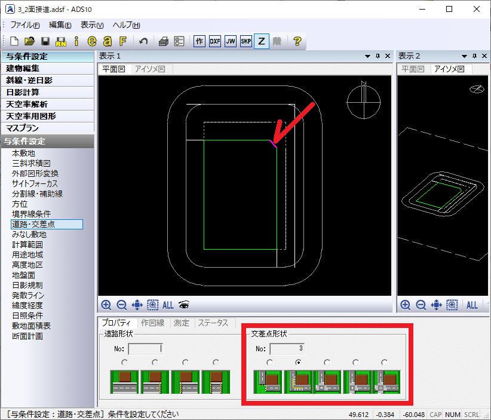491x420 pixels.
Task: Switch to the 作図線 tab
Action: pos(153,323)
